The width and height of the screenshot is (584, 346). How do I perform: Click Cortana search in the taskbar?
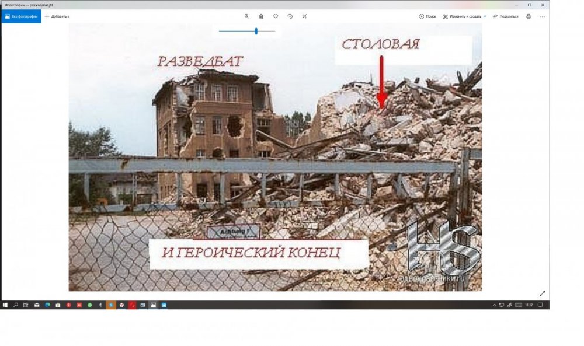15,305
